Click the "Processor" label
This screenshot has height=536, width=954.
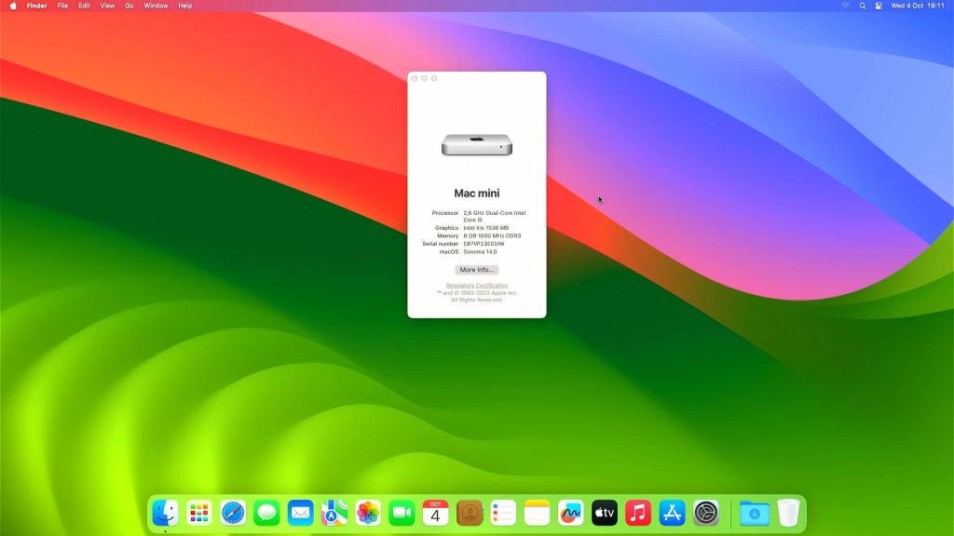click(x=444, y=213)
